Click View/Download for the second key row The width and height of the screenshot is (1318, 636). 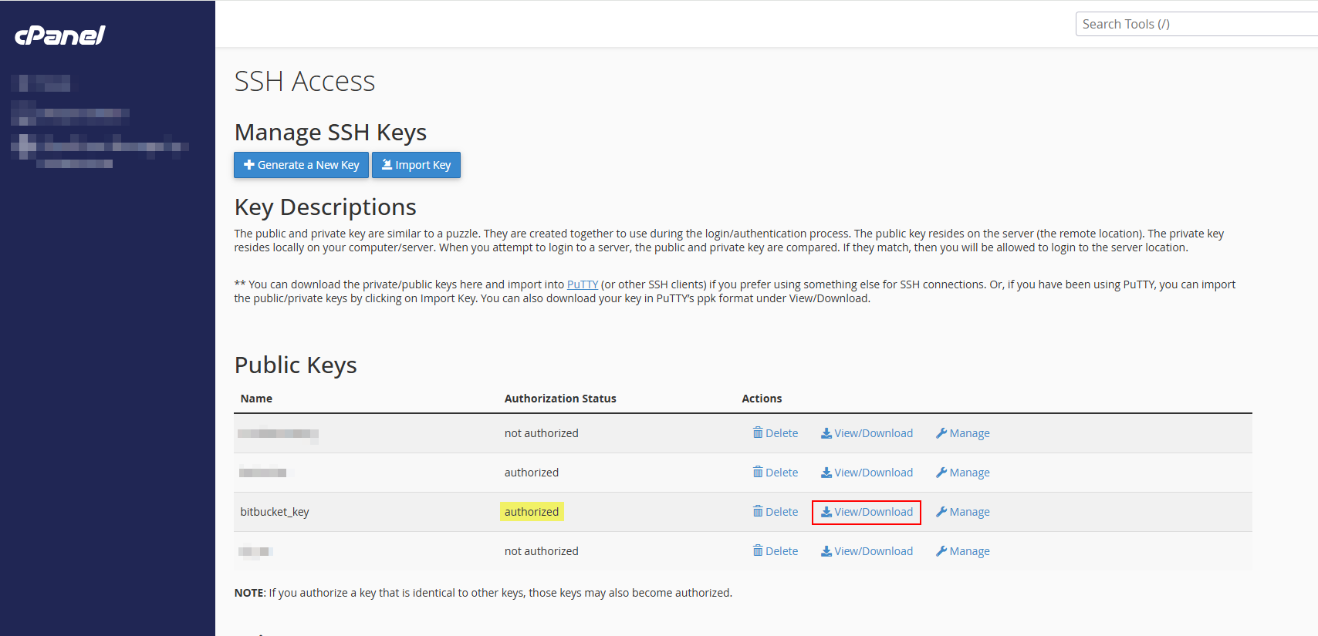[x=867, y=473]
